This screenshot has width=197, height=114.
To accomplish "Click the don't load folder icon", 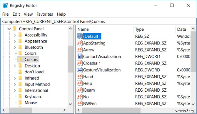I will pyautogui.click(x=20, y=72).
